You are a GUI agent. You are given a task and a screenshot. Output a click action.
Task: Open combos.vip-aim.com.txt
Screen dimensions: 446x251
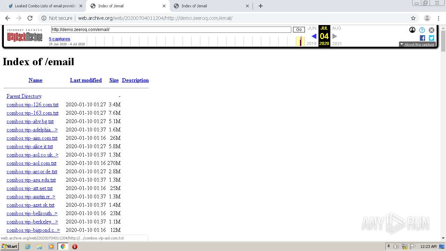tap(32, 138)
